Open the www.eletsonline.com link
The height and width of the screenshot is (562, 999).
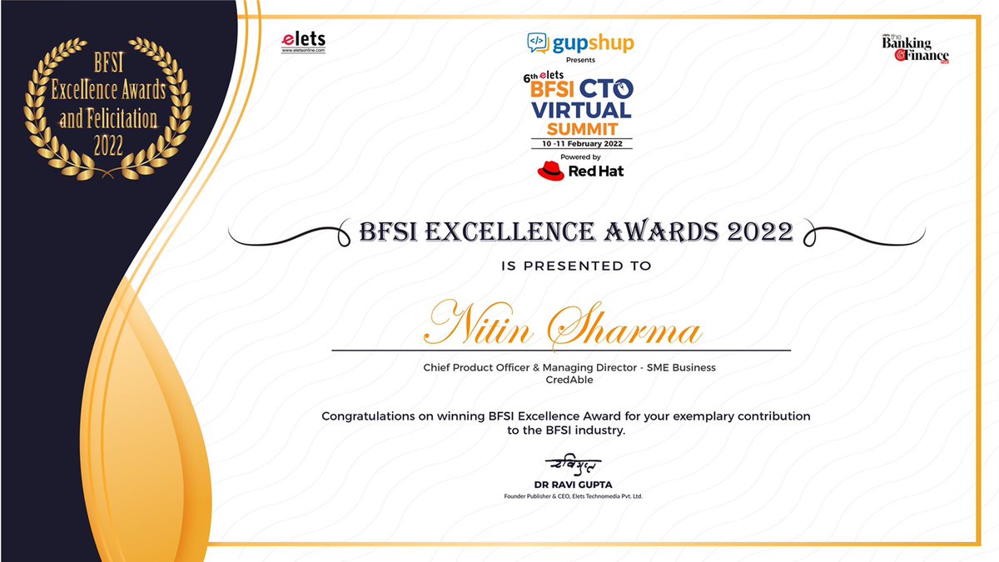pos(303,50)
